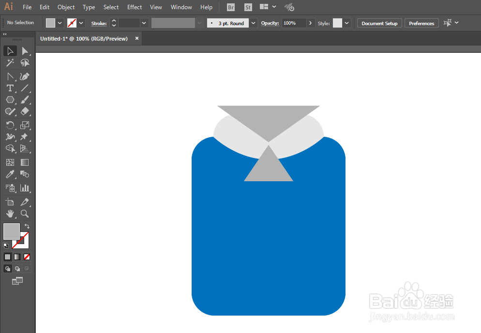Select the Artboard tool

point(10,202)
